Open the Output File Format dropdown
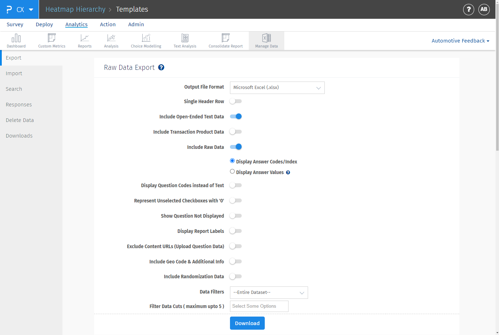The image size is (499, 335). coord(277,88)
